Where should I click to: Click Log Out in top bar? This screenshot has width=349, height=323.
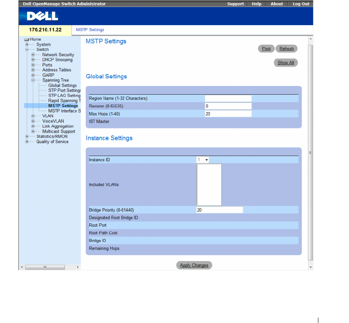point(301,4)
